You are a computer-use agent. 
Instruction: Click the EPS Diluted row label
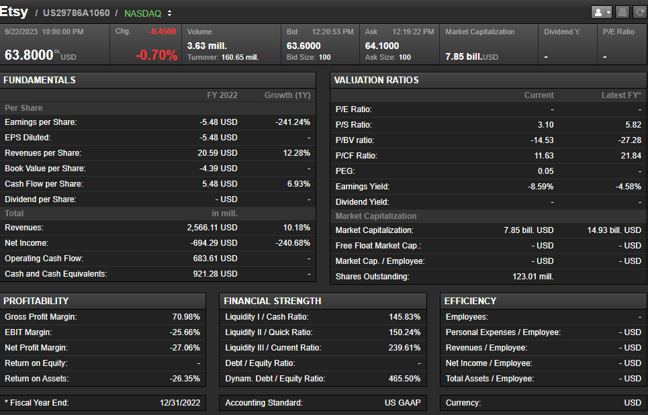pos(28,138)
